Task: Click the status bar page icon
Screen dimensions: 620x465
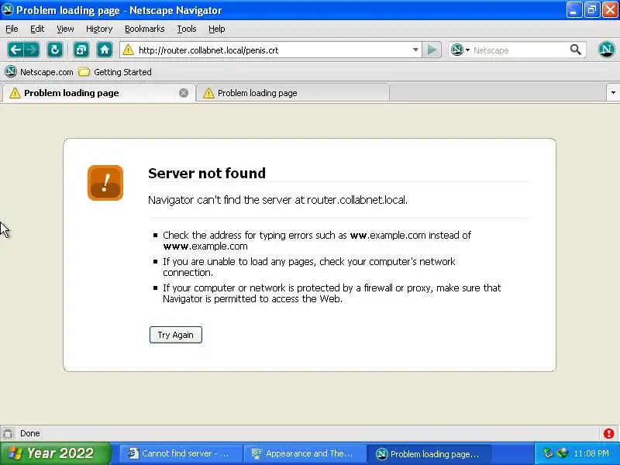Action: point(8,433)
